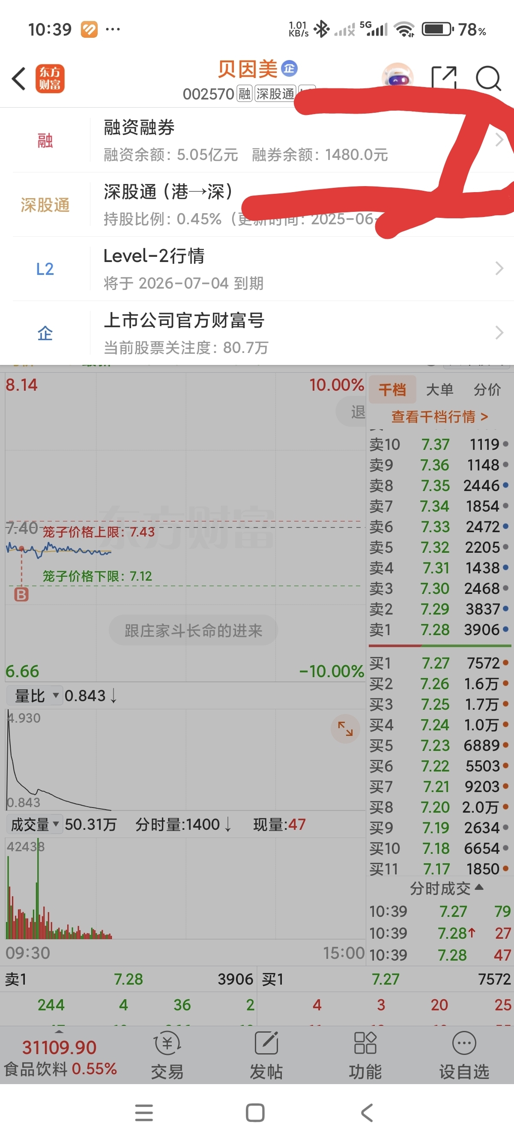
Task: Collapse 分时成交 section arrow
Action: [x=479, y=887]
